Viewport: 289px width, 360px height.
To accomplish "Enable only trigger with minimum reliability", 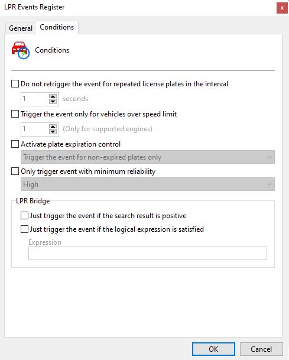I will (15, 171).
